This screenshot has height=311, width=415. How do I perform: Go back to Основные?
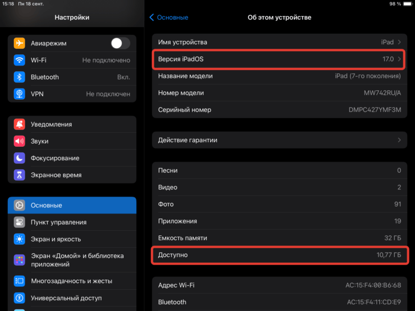(x=169, y=17)
